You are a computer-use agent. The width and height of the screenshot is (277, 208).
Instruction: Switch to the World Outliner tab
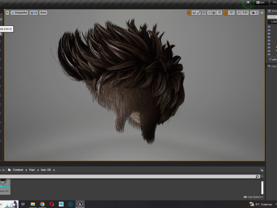272,11
